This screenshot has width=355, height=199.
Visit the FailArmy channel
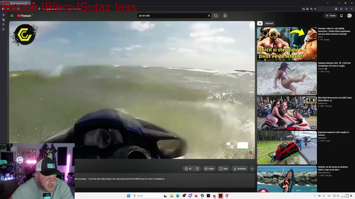tap(321, 69)
